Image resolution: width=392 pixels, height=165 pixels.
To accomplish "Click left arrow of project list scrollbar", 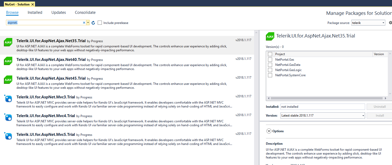I will click(x=268, y=98).
